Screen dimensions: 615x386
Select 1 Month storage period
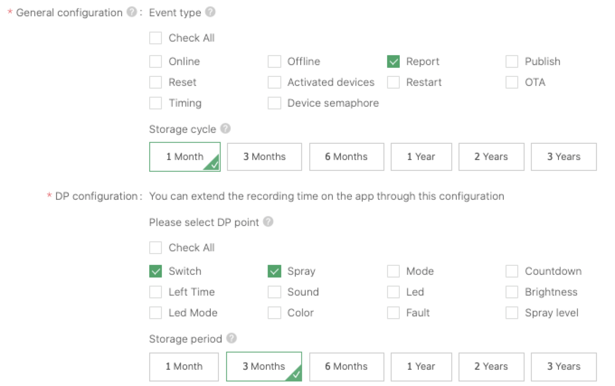tap(184, 367)
